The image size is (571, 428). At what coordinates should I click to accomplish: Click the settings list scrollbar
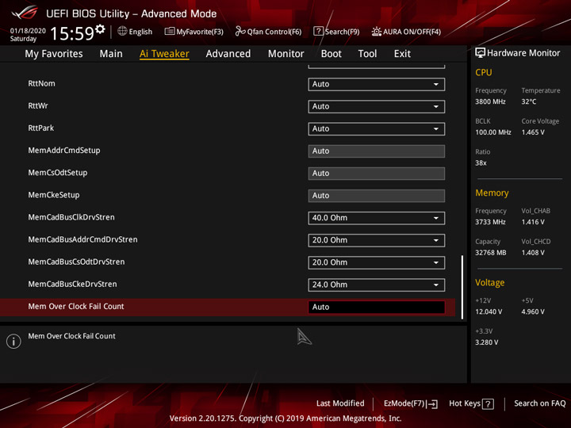click(462, 287)
